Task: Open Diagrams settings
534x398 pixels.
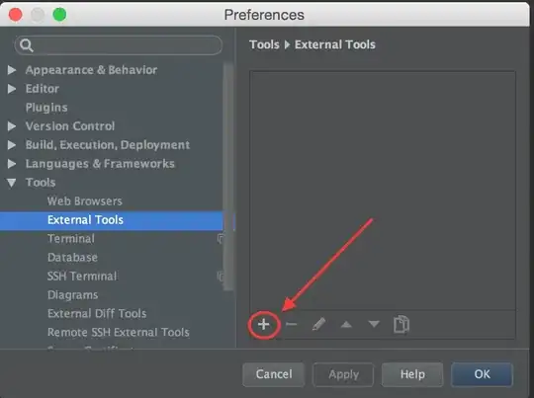Action: click(72, 294)
